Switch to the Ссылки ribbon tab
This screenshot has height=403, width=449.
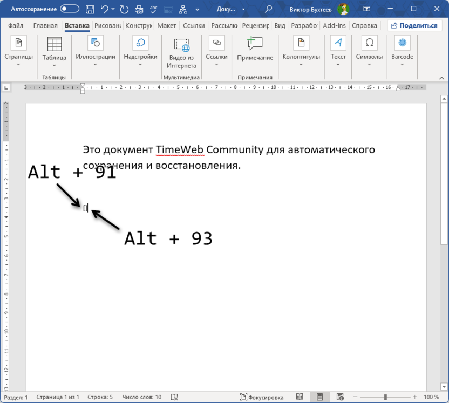(x=194, y=25)
